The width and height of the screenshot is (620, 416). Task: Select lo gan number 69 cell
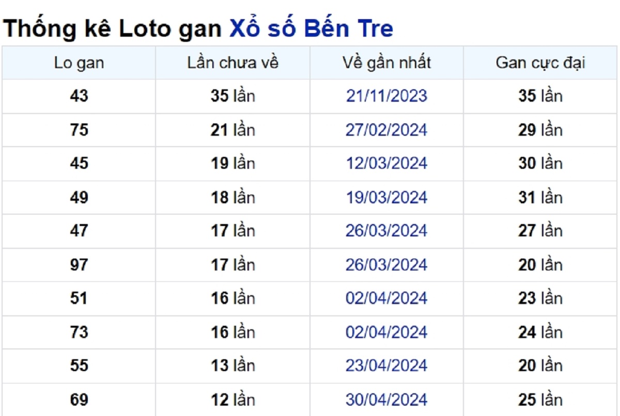tap(79, 399)
